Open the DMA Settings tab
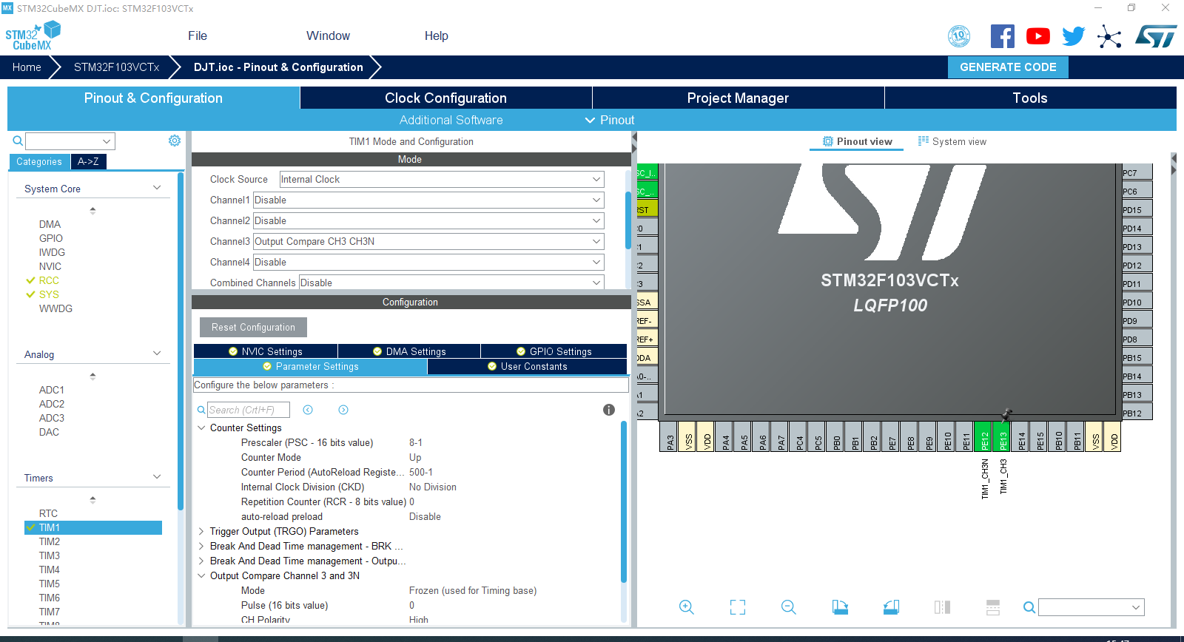Screen dimensions: 1184x642 click(x=409, y=351)
